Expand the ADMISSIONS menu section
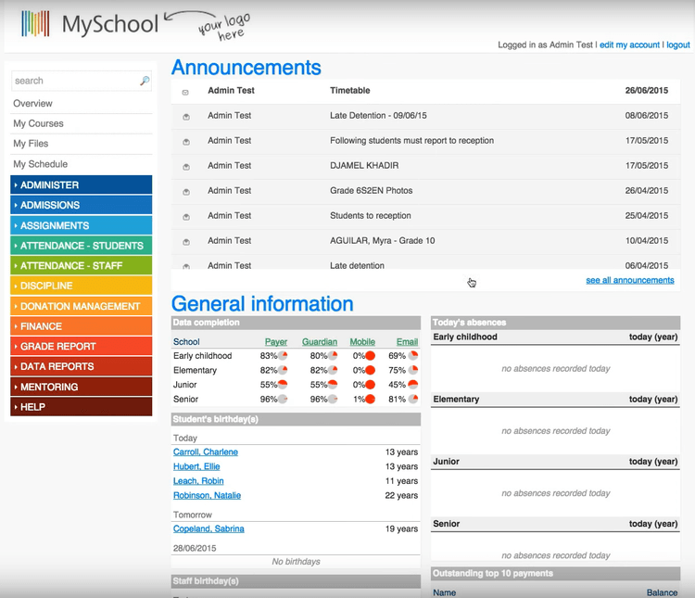Image resolution: width=695 pixels, height=598 pixels. pyautogui.click(x=82, y=205)
